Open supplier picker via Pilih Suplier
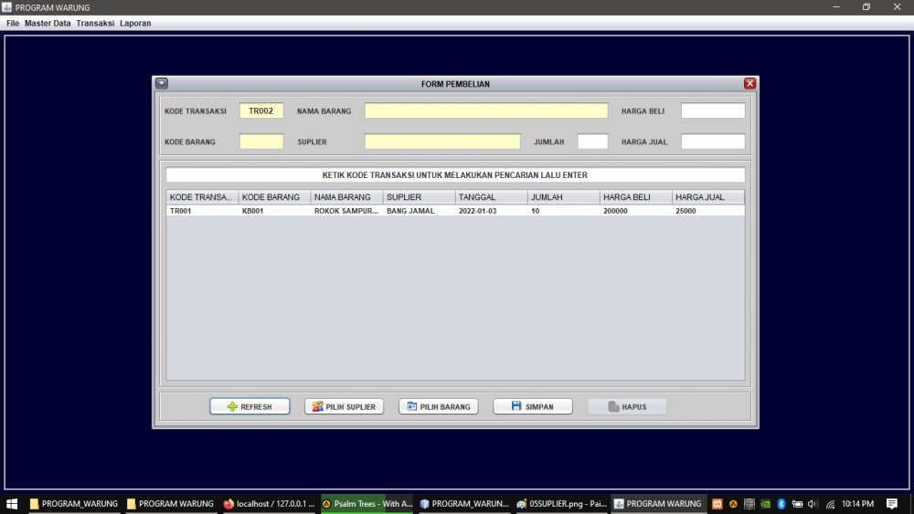 click(x=344, y=407)
